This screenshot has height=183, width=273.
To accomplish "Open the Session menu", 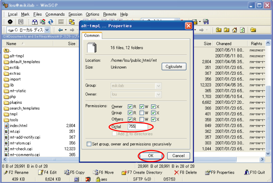I will [x=75, y=14].
